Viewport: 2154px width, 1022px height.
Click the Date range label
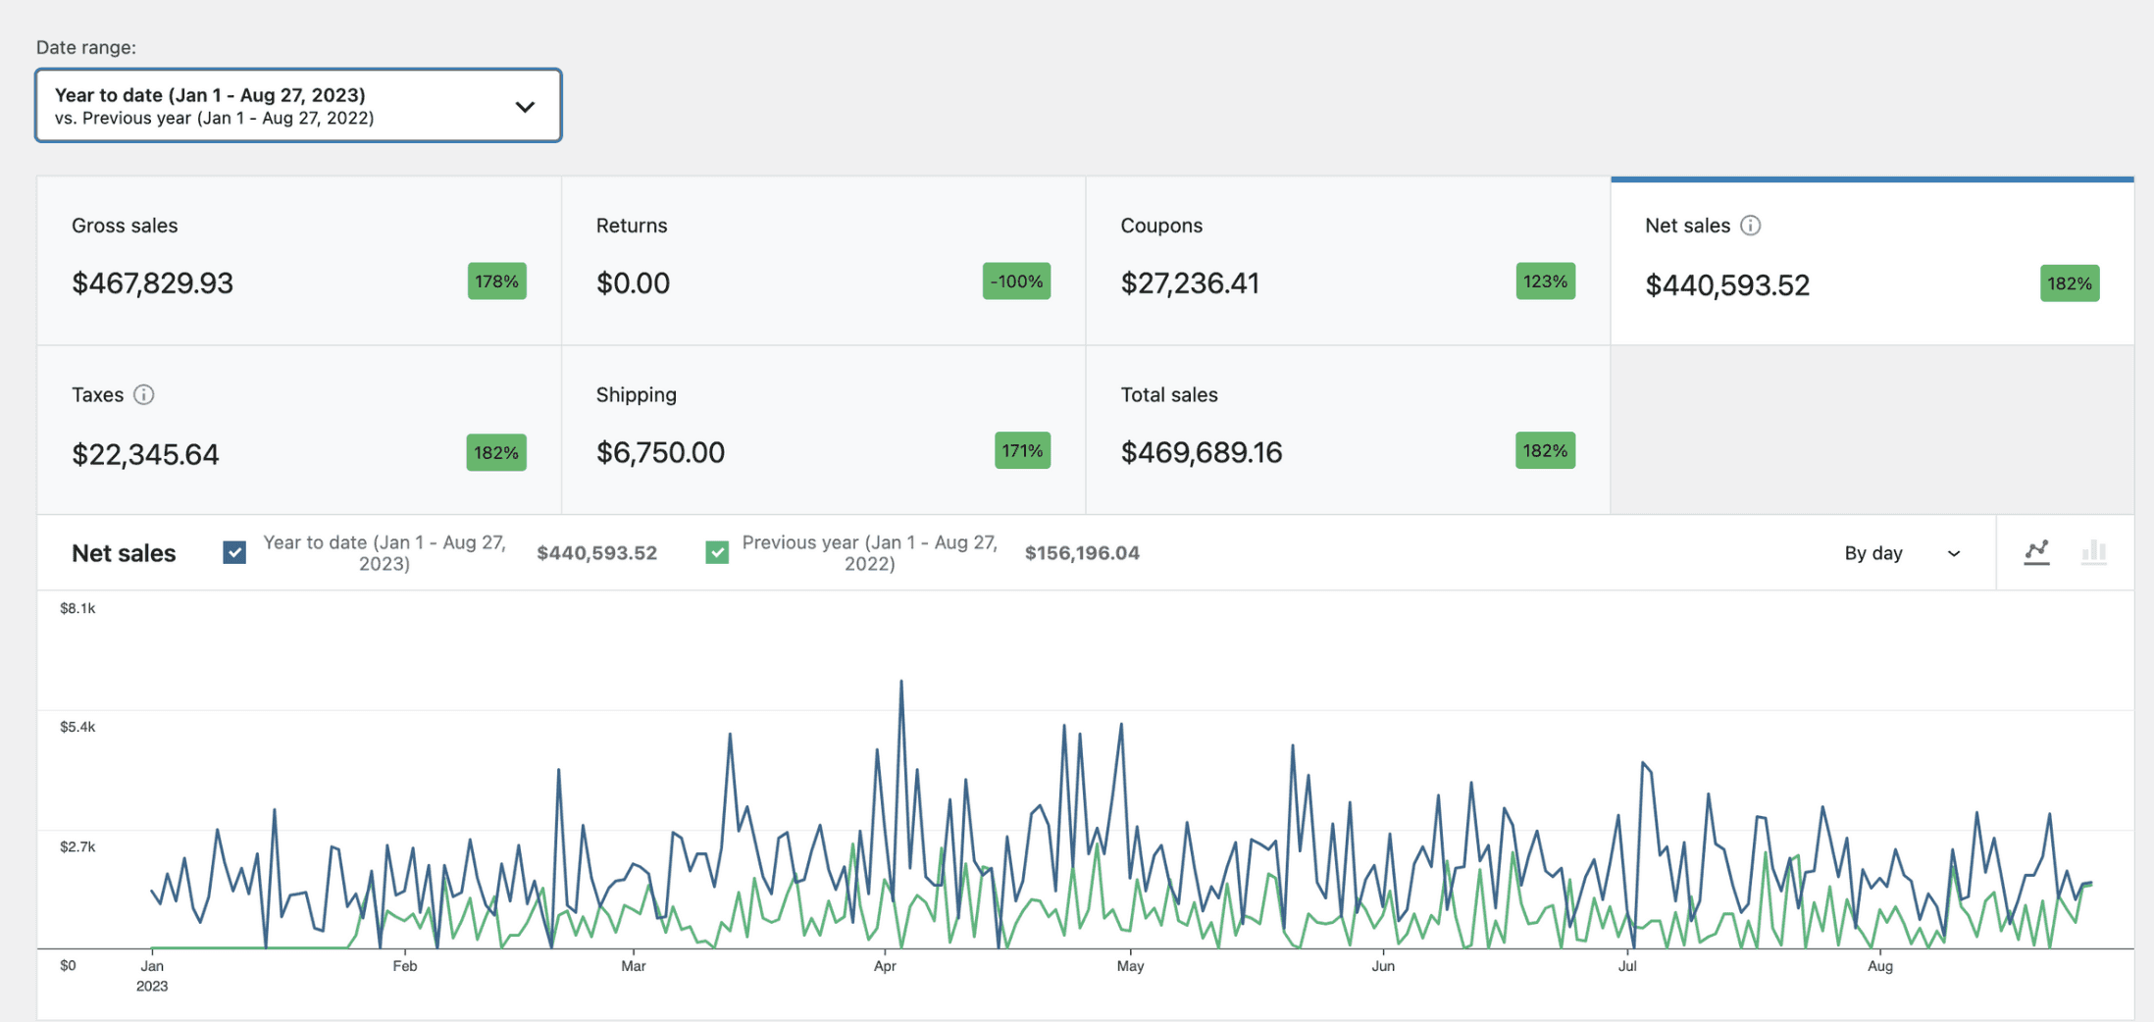point(86,47)
